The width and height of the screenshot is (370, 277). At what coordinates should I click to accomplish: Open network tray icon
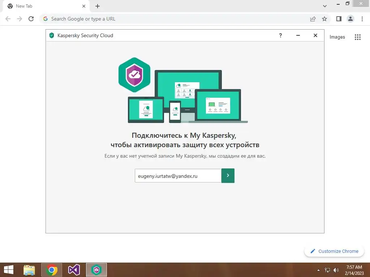[x=327, y=270]
